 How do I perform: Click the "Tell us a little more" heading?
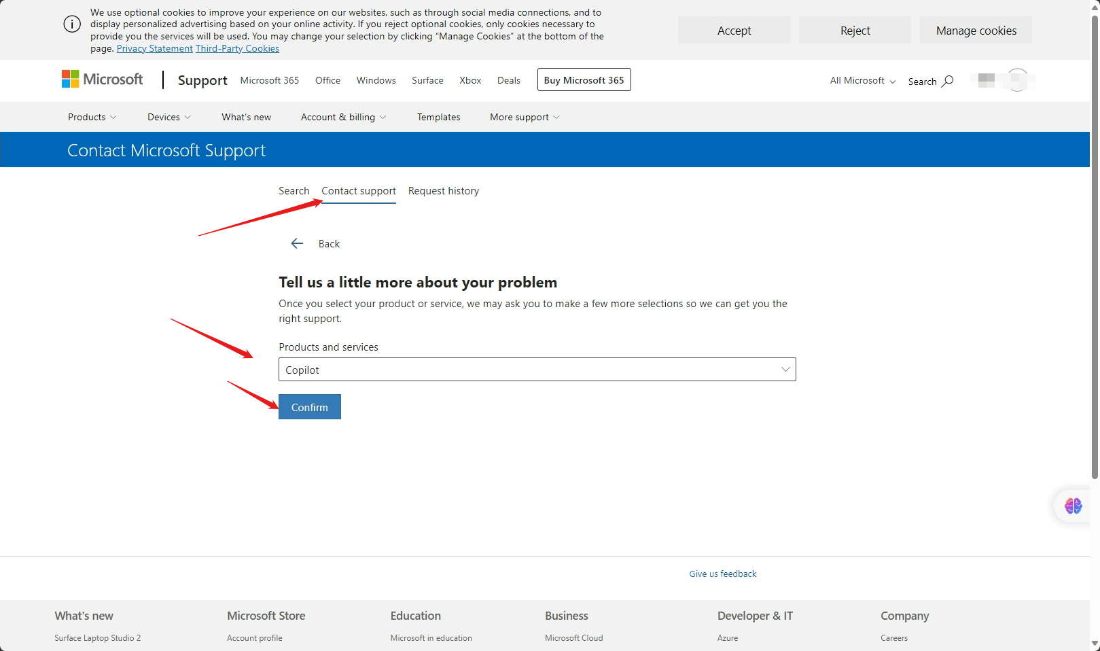click(418, 282)
